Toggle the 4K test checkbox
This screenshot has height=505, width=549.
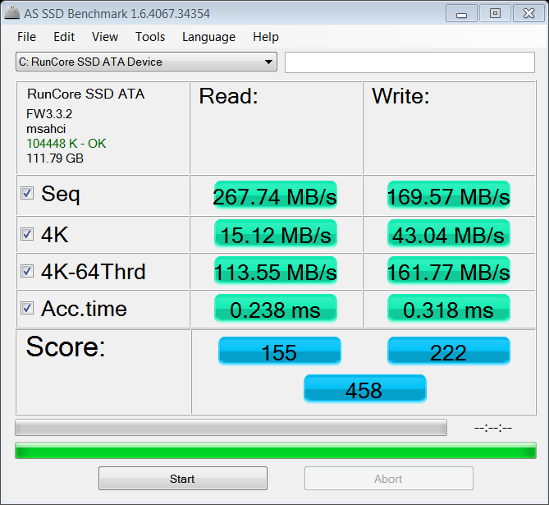tap(27, 234)
